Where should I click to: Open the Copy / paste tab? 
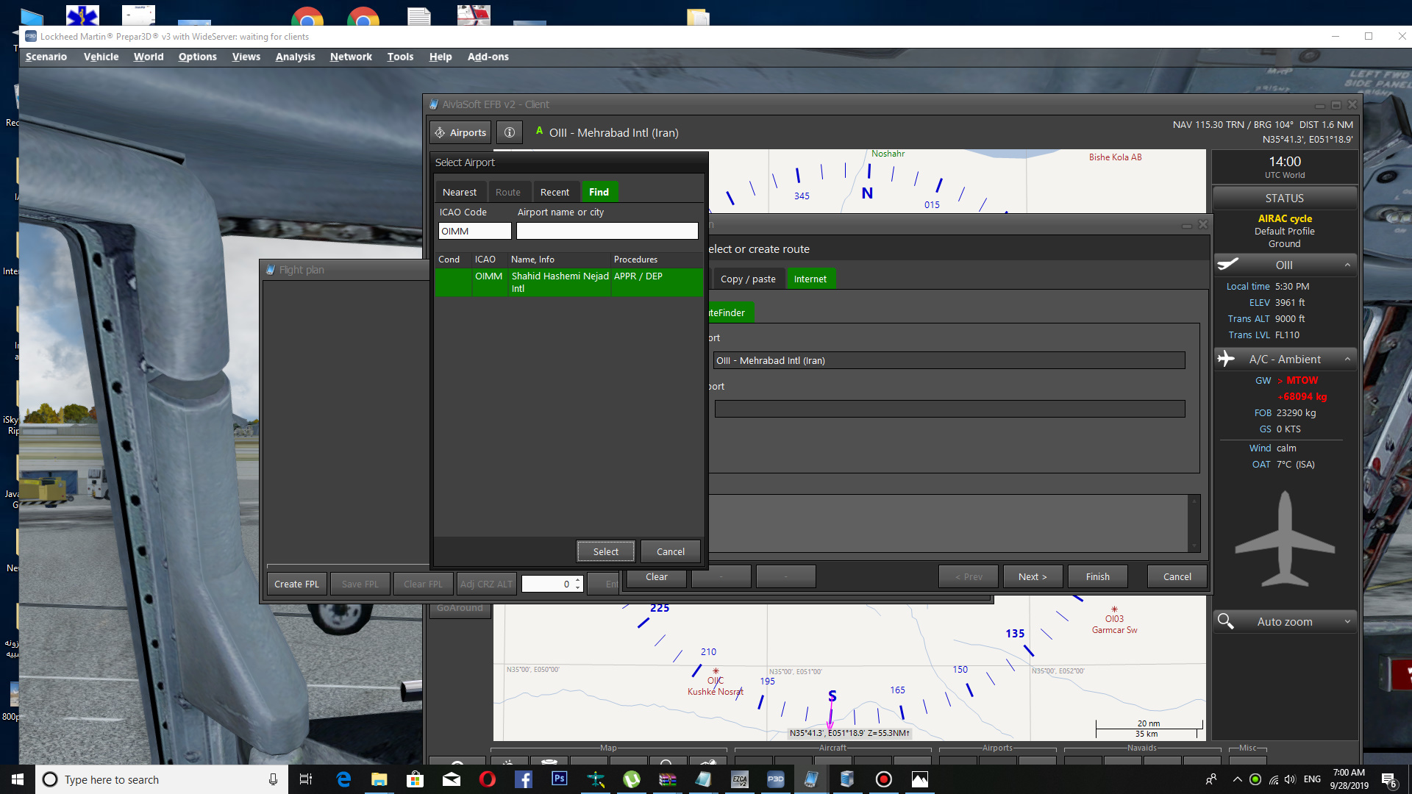click(x=748, y=279)
